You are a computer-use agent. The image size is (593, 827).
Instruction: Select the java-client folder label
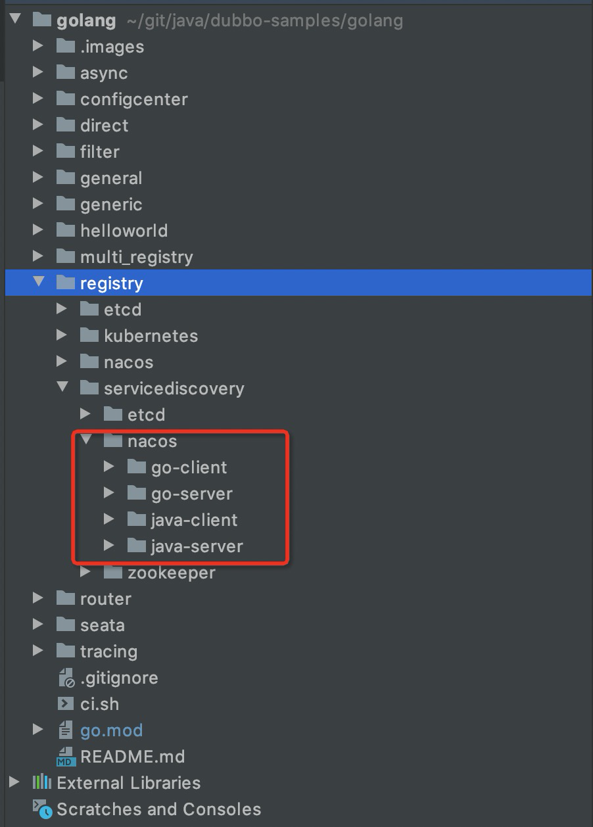click(x=194, y=520)
